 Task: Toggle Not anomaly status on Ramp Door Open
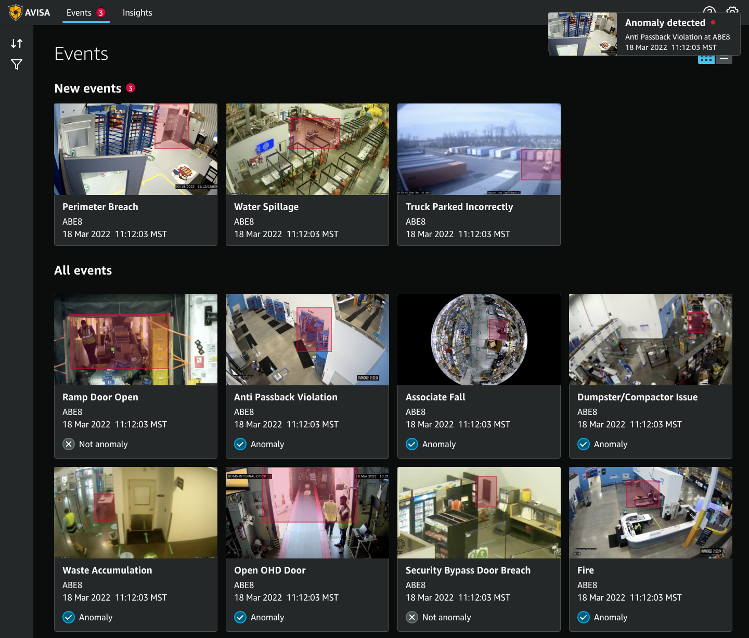pyautogui.click(x=69, y=444)
